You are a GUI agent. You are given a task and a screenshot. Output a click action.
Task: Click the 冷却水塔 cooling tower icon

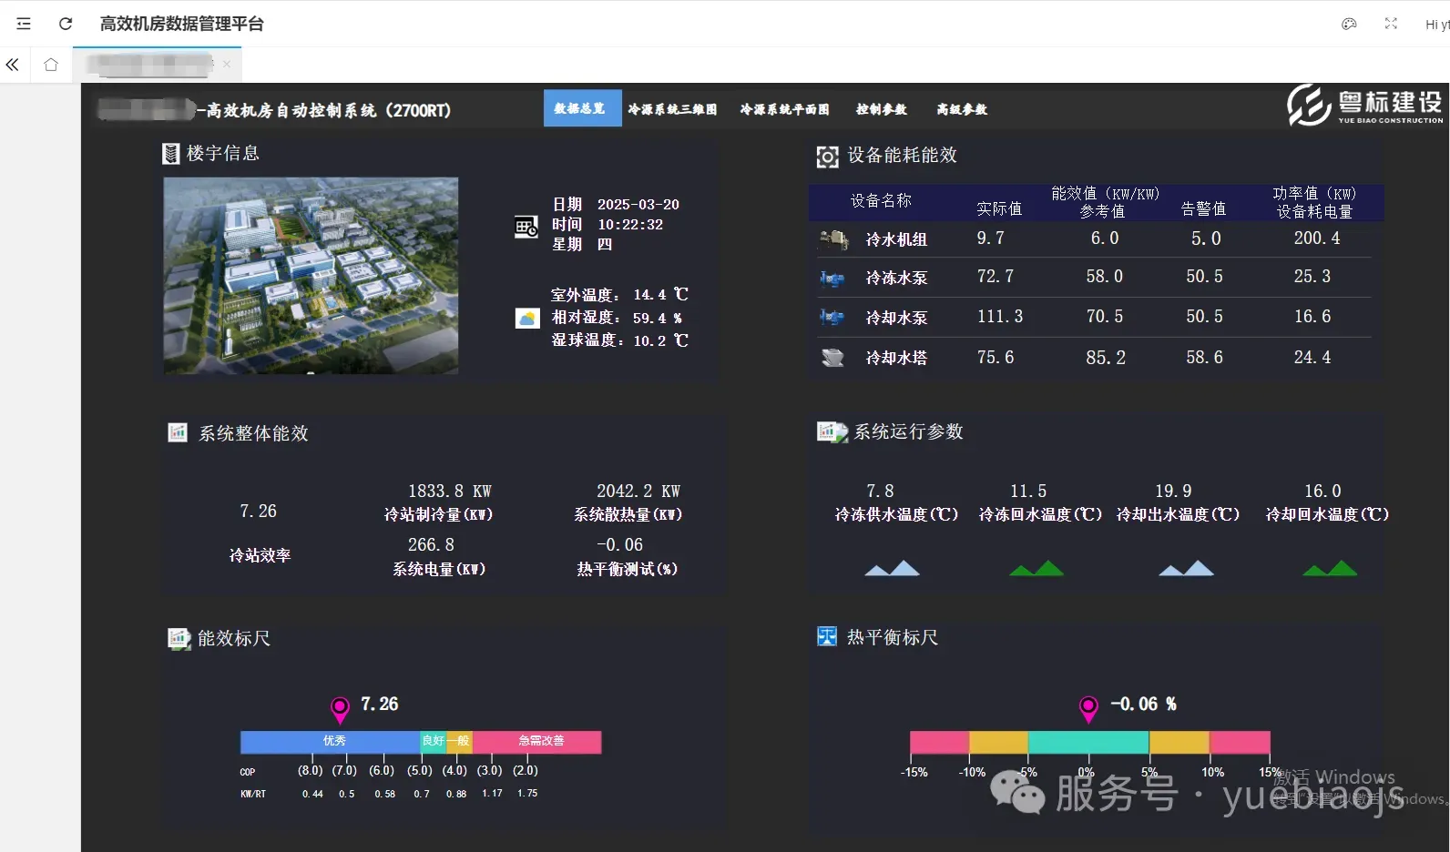coord(832,358)
